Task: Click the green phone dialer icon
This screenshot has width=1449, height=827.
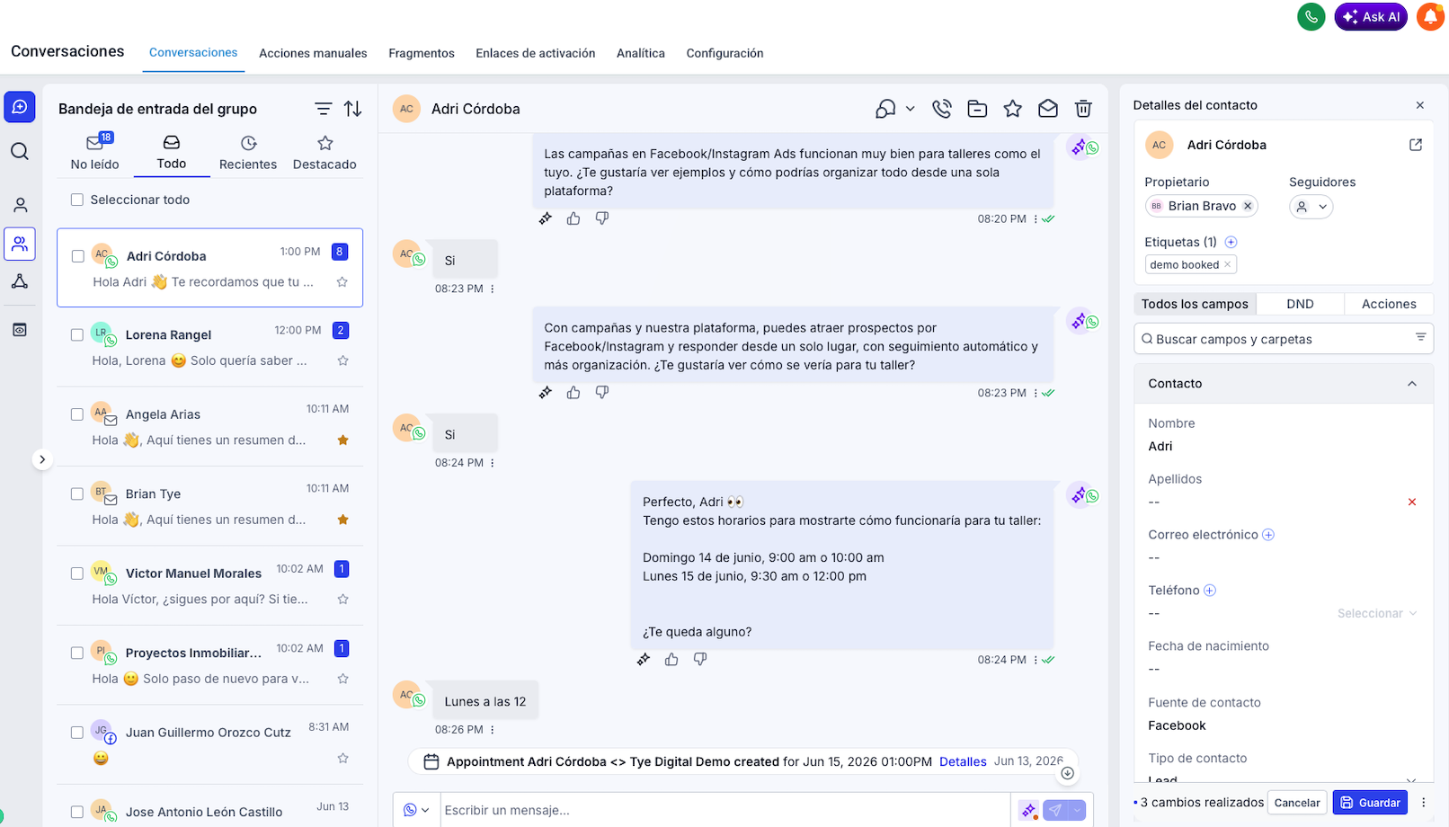Action: (1311, 16)
